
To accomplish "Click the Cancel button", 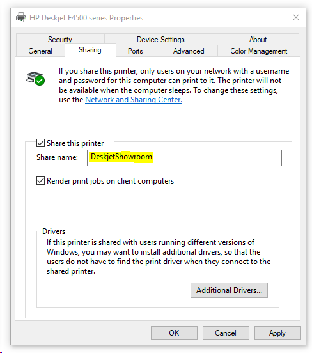I will point(226,333).
